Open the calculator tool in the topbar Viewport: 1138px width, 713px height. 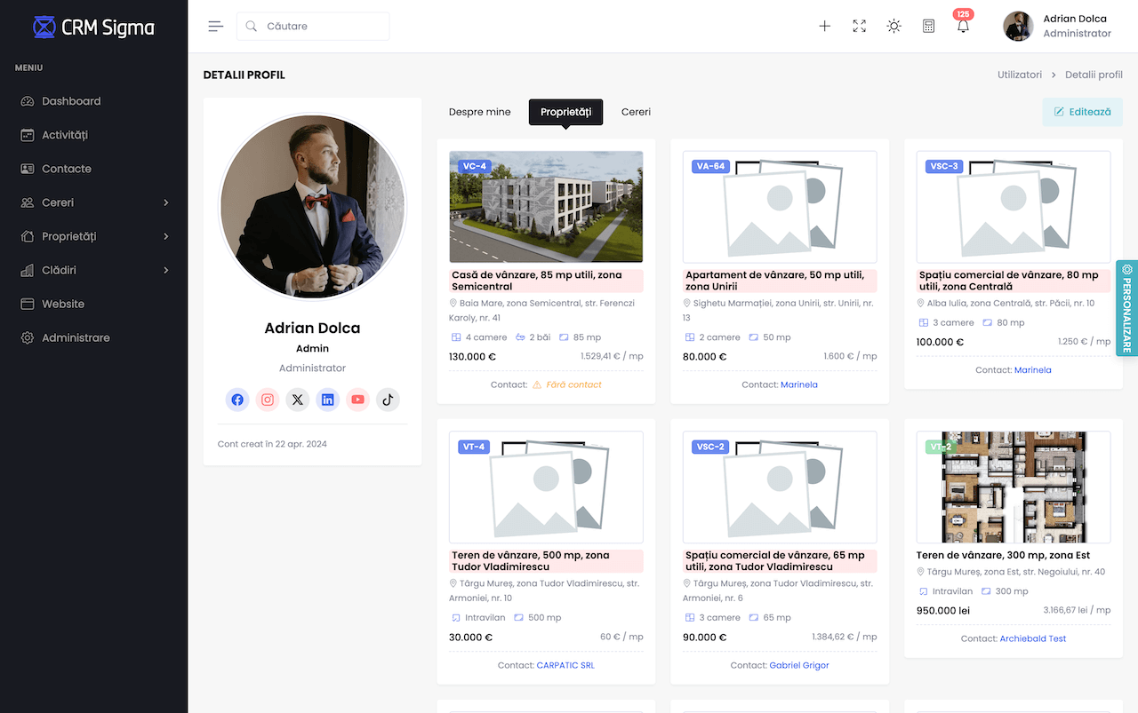(928, 26)
